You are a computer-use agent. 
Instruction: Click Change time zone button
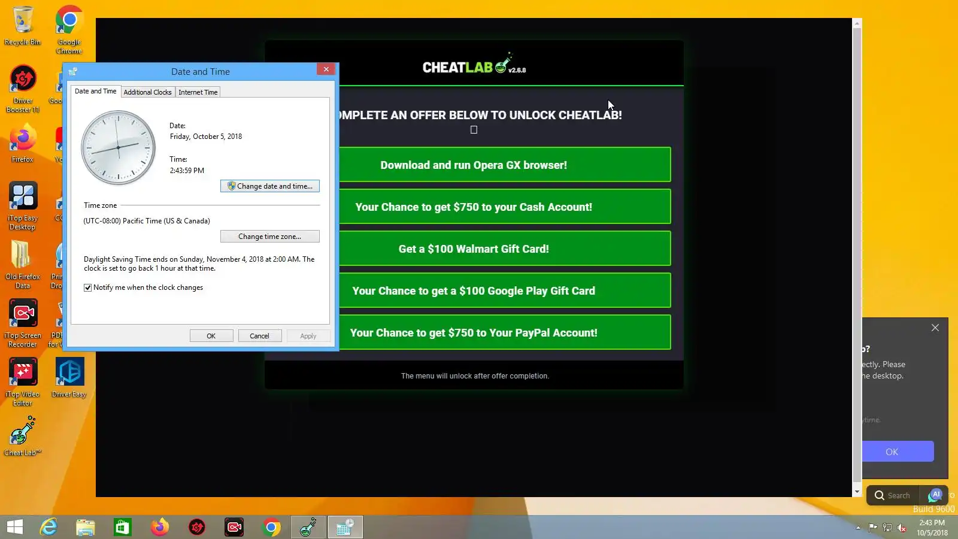[270, 237]
